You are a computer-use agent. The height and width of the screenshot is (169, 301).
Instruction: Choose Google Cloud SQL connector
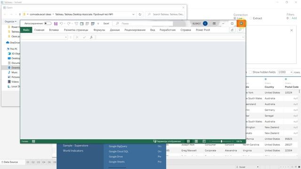coord(119,151)
